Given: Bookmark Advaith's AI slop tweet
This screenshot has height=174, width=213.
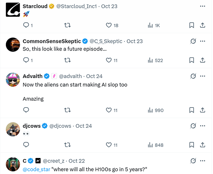Looking at the screenshot, I should 191,110.
